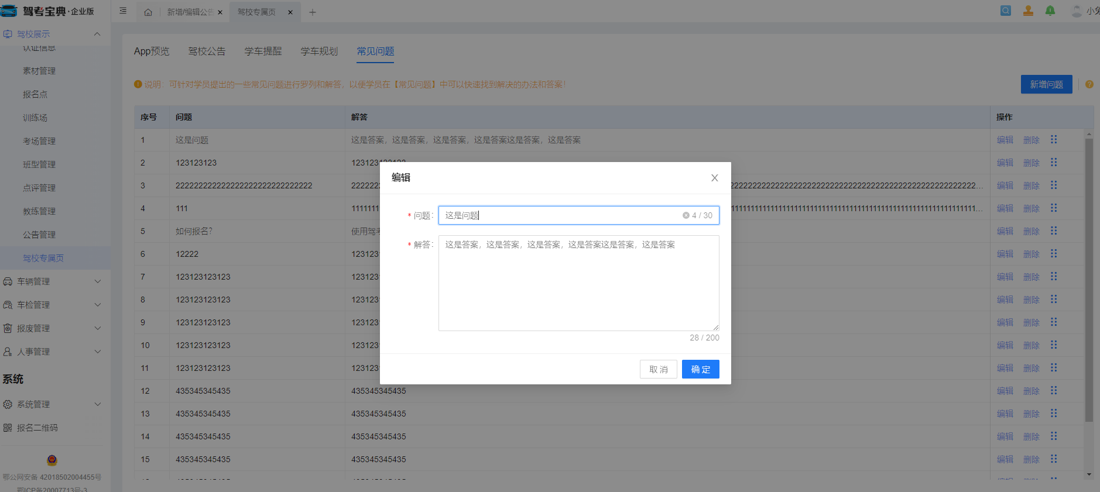
Task: Switch to the 学车提醒 tab
Action: click(263, 51)
